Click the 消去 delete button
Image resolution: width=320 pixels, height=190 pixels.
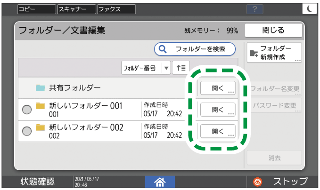(274, 158)
